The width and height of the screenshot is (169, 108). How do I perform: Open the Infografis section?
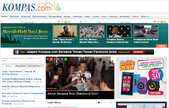[125, 17]
